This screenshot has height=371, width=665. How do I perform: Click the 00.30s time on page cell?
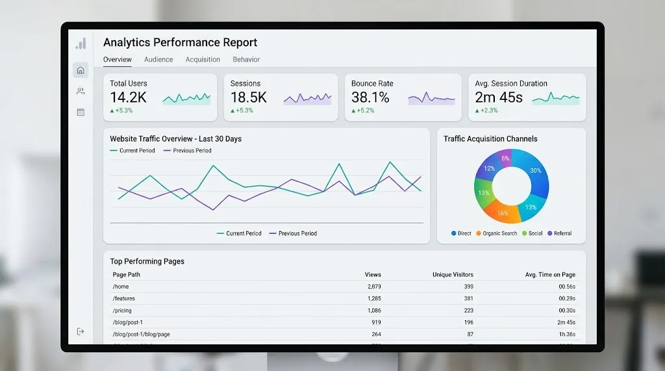click(567, 311)
